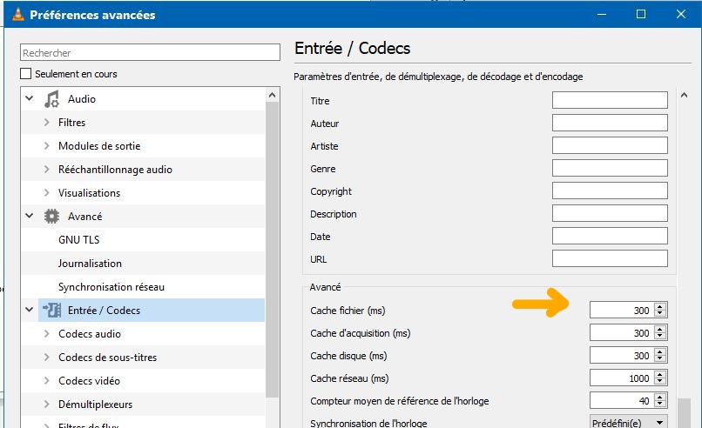Viewport: 702px width, 428px height.
Task: Select the Avancé category label
Action: coord(85,217)
